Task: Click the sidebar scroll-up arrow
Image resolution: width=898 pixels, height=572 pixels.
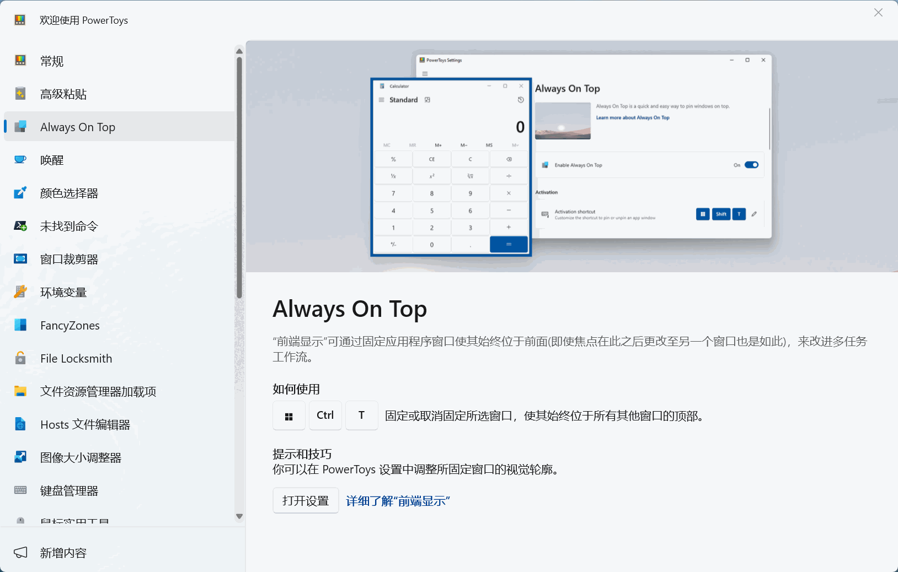Action: coord(239,51)
